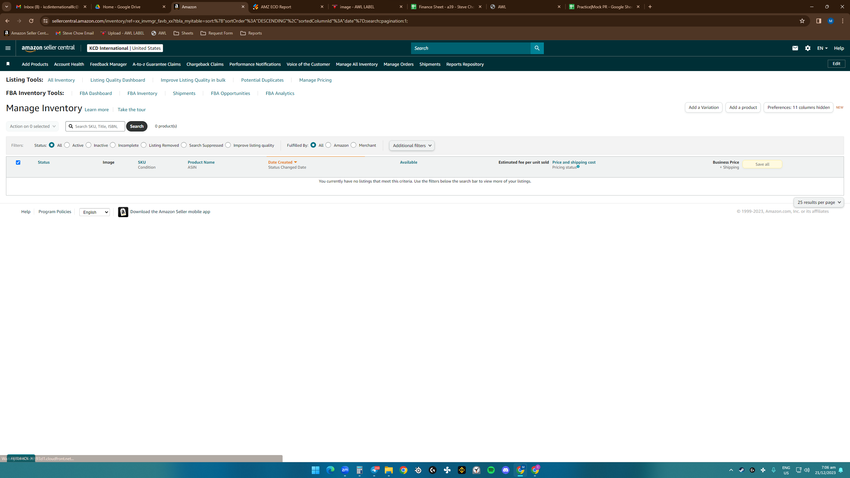This screenshot has width=850, height=478.
Task: Open Seller Central settings gear
Action: pyautogui.click(x=808, y=48)
